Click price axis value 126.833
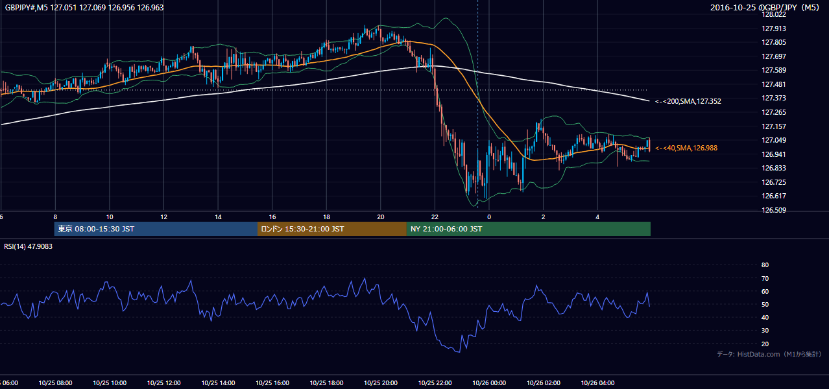Image resolution: width=829 pixels, height=389 pixels. coord(773,168)
